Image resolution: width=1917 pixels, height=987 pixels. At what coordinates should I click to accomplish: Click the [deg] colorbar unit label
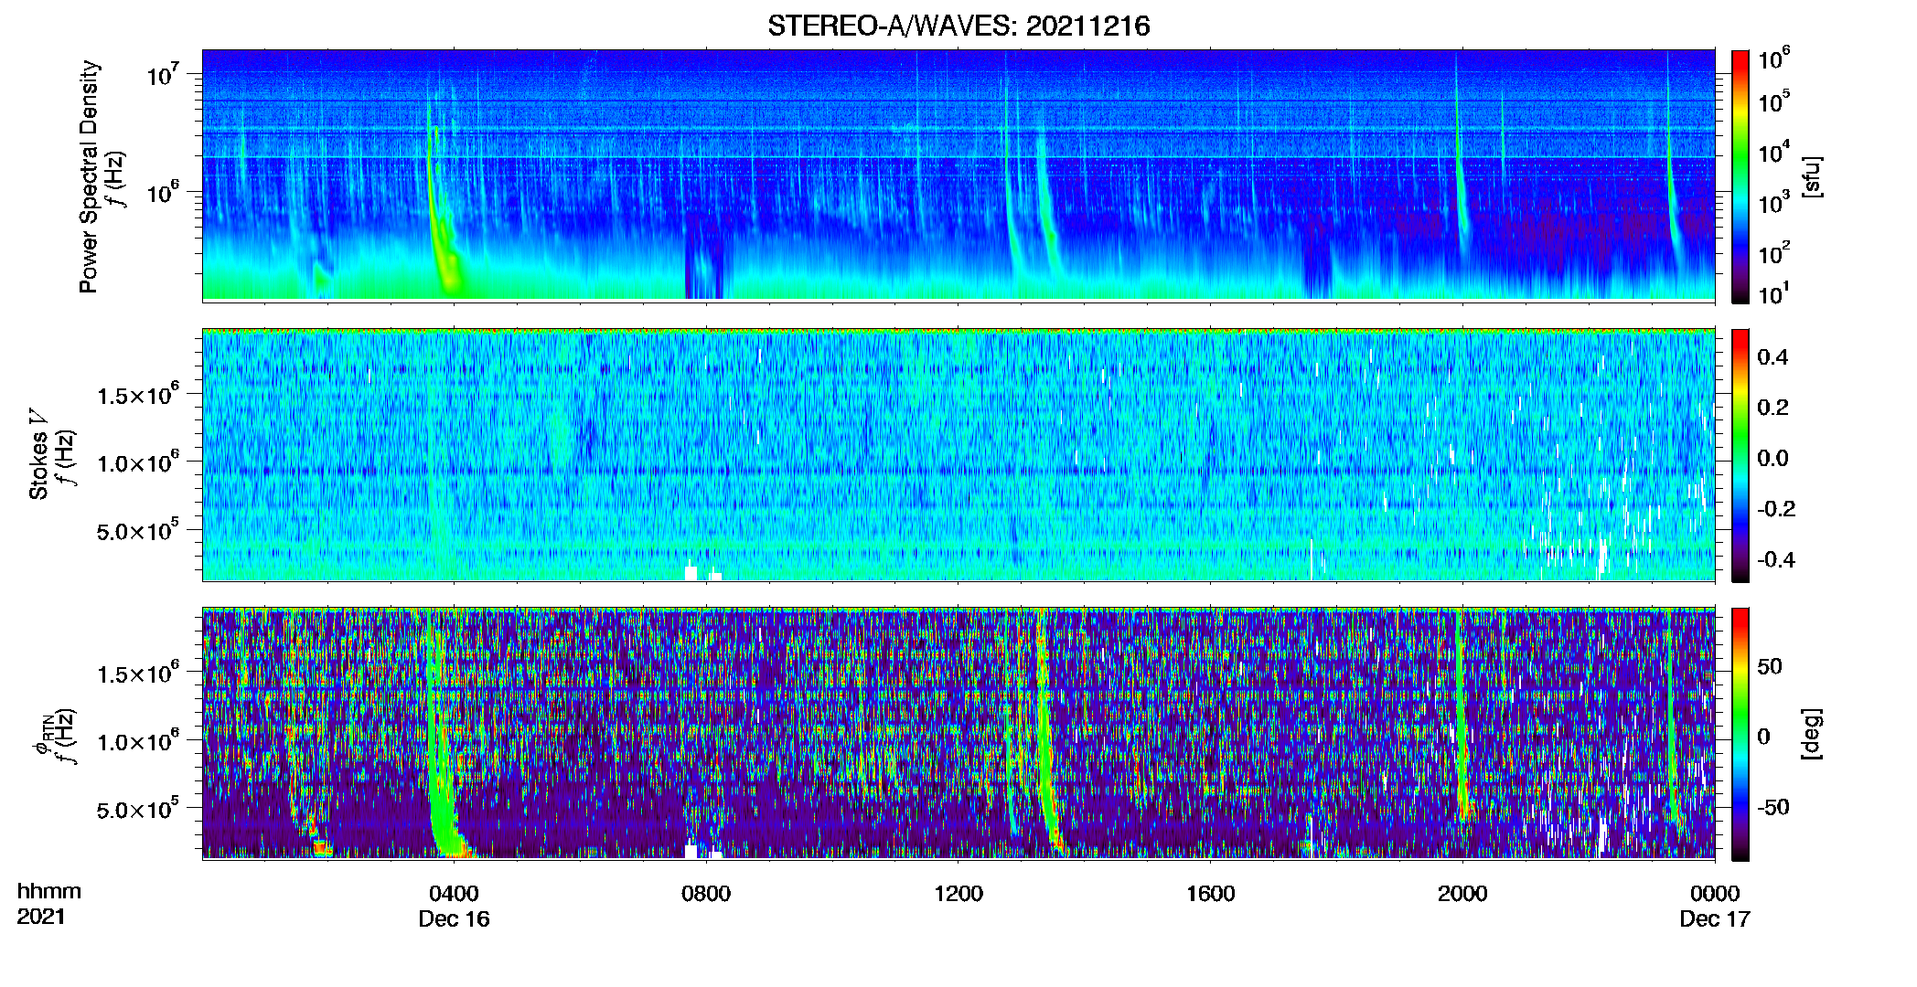(x=1812, y=734)
